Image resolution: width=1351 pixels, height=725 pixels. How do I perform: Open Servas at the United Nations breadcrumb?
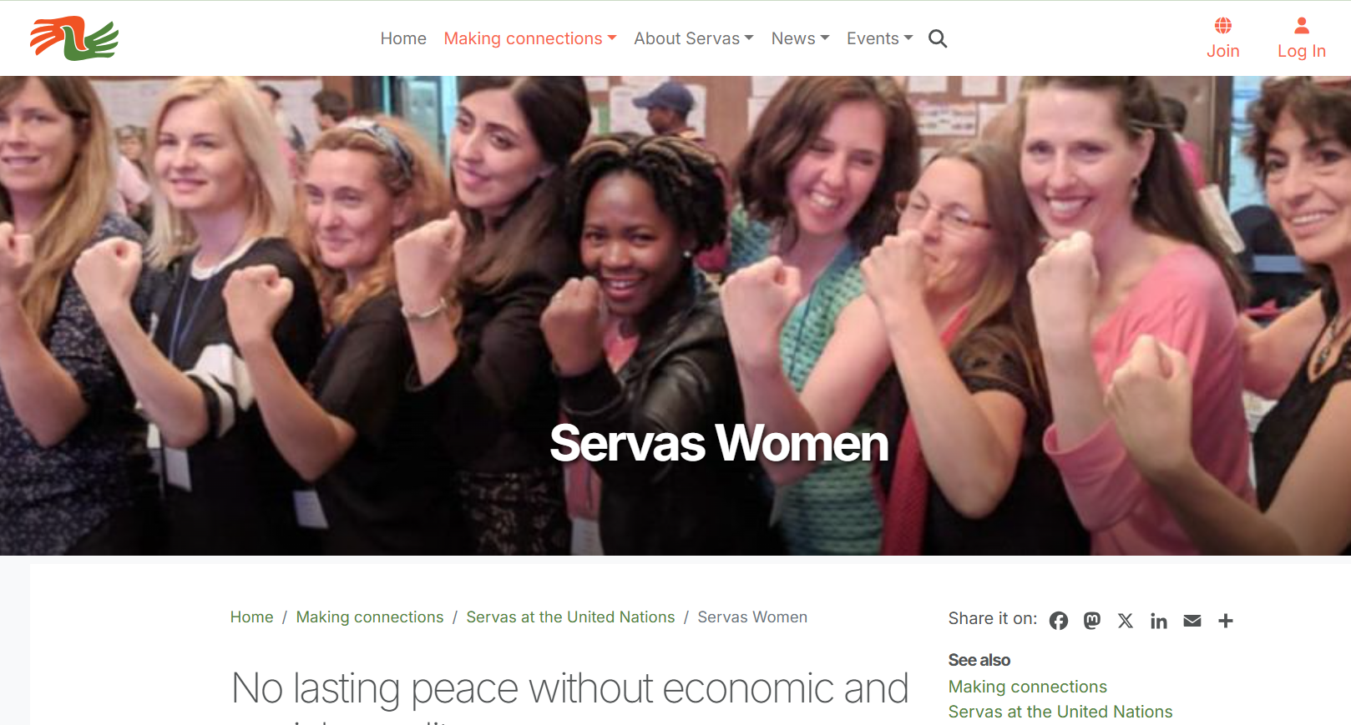pos(570,617)
